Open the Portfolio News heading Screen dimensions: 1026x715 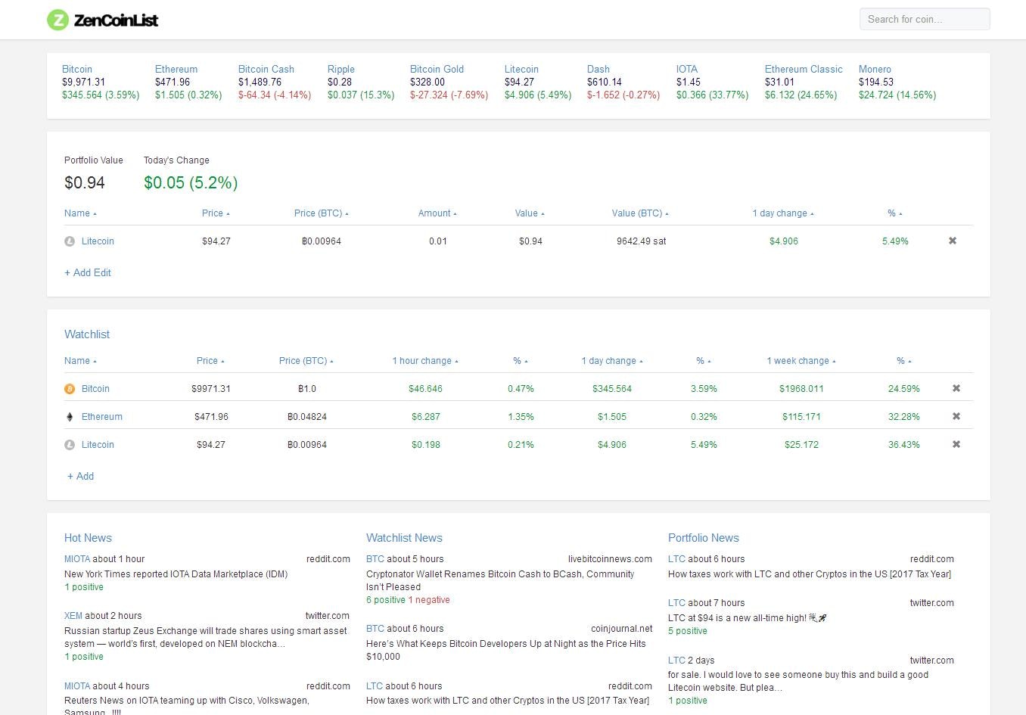click(x=704, y=538)
